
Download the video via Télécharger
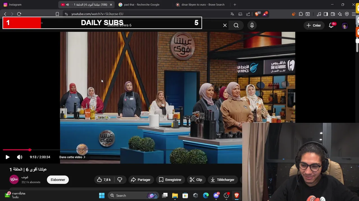[x=223, y=180]
